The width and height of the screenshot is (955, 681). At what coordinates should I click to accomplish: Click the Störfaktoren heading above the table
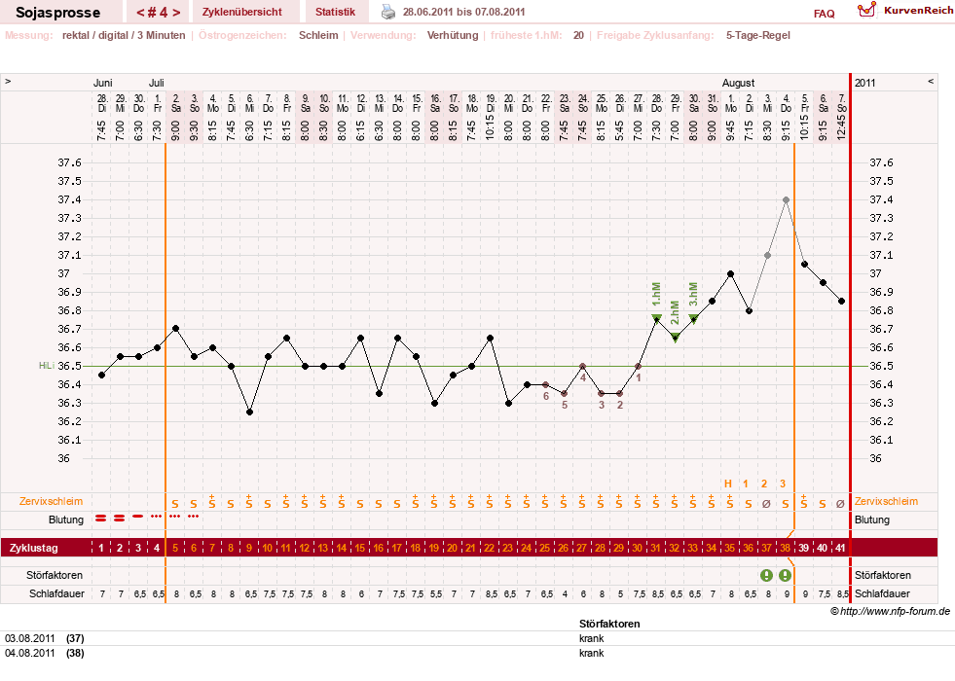[x=609, y=624]
